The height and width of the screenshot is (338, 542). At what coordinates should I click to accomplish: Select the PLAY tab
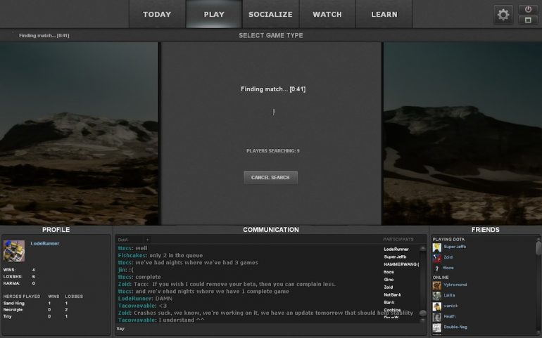(x=214, y=14)
